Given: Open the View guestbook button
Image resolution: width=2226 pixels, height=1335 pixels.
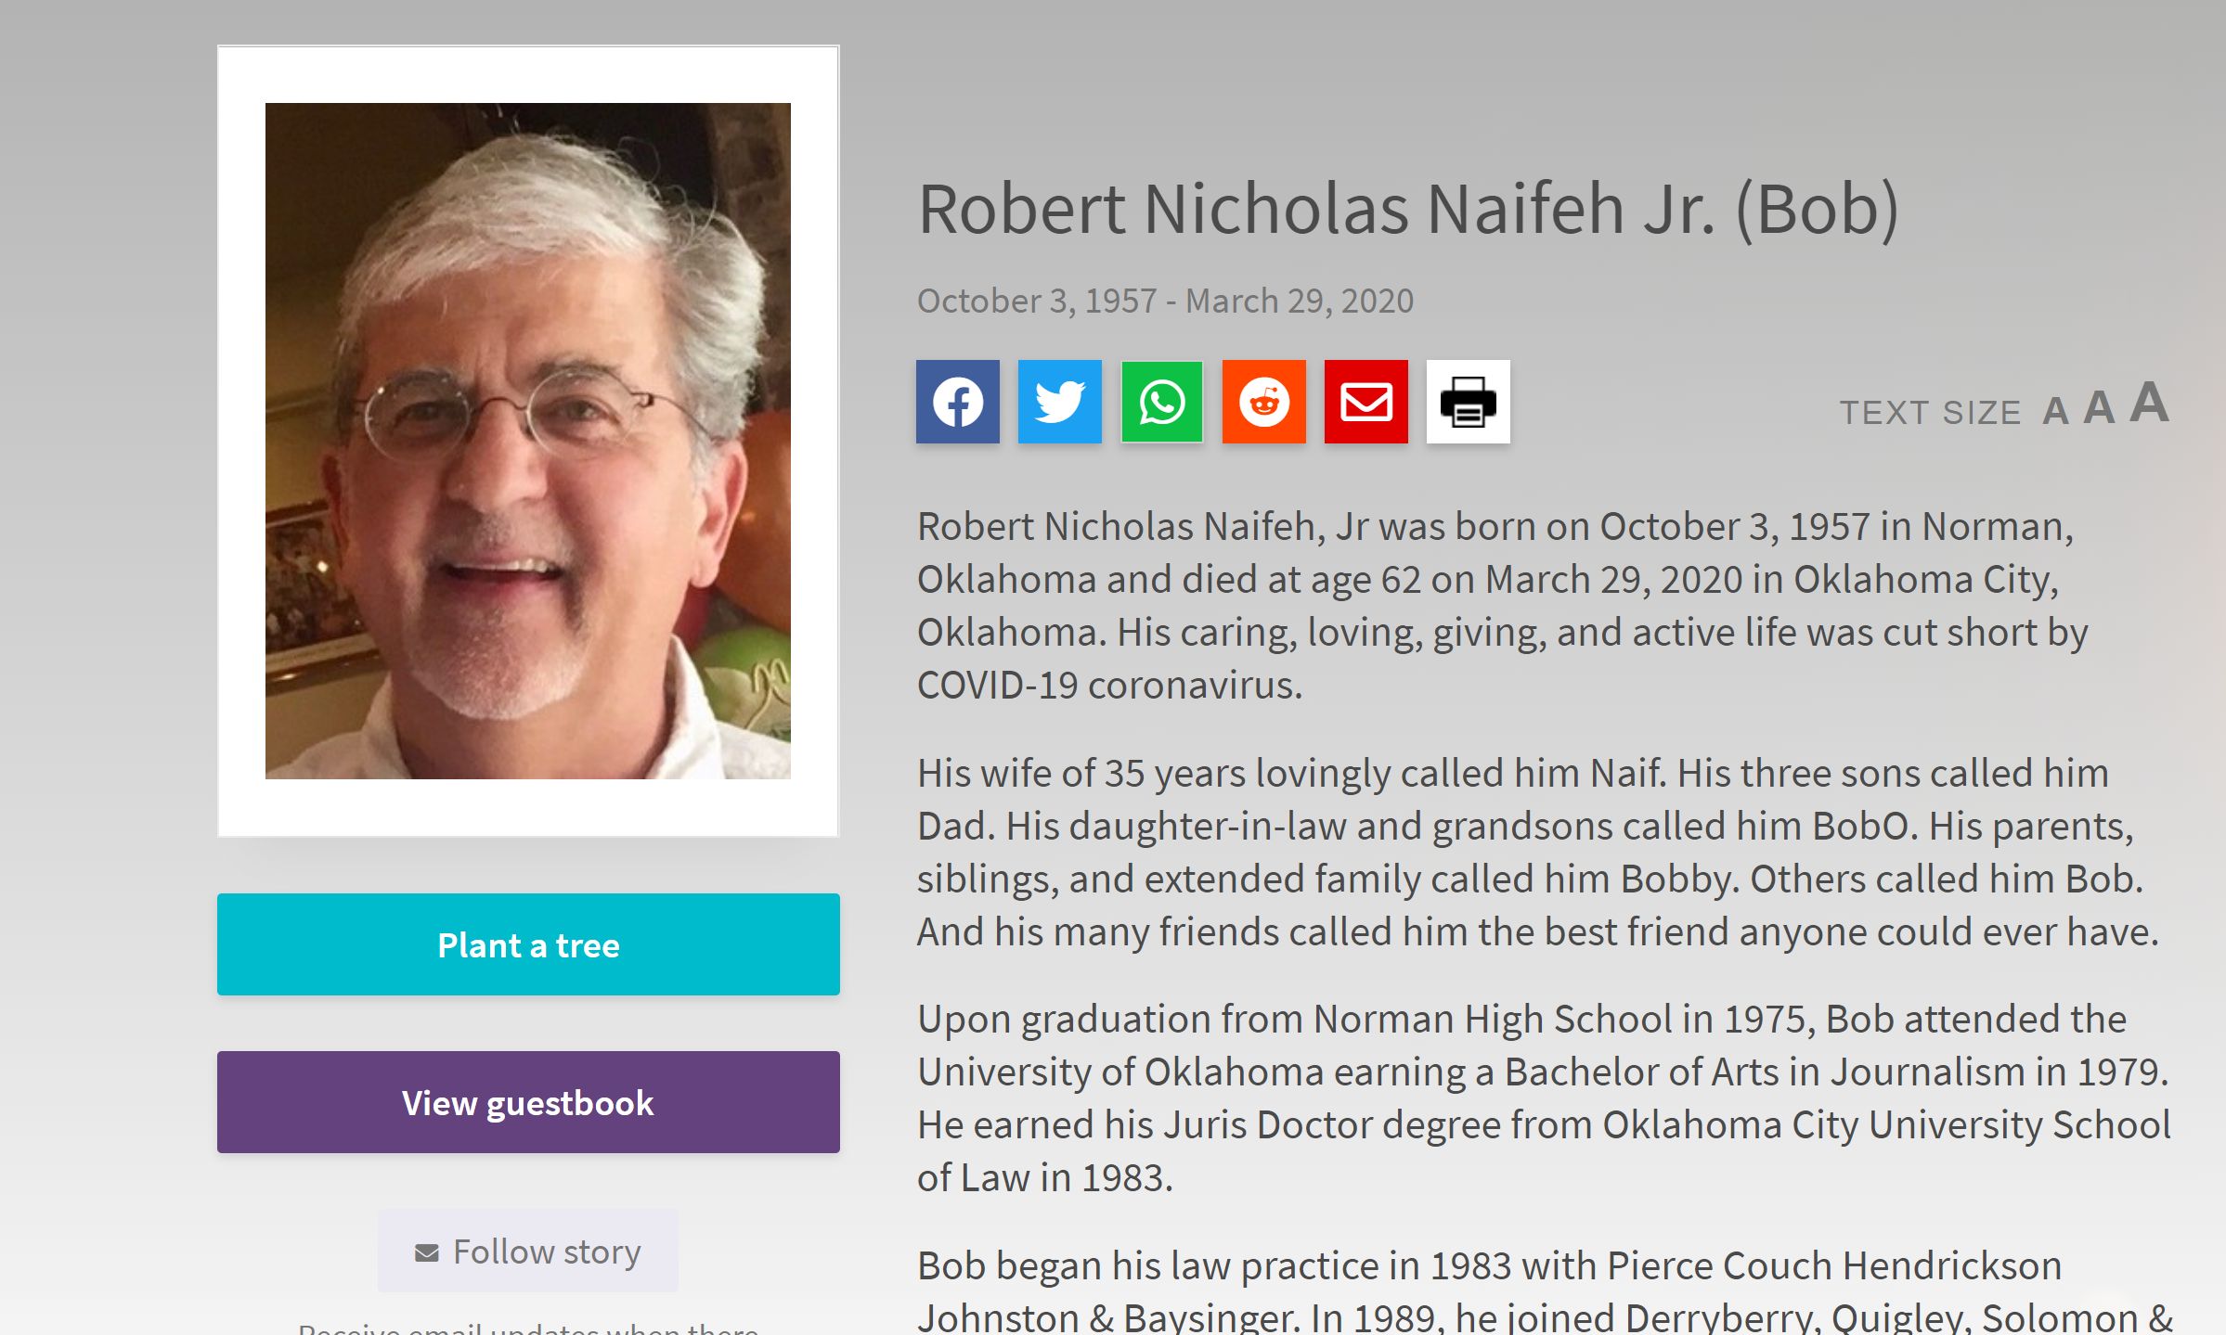Looking at the screenshot, I should pyautogui.click(x=528, y=1102).
